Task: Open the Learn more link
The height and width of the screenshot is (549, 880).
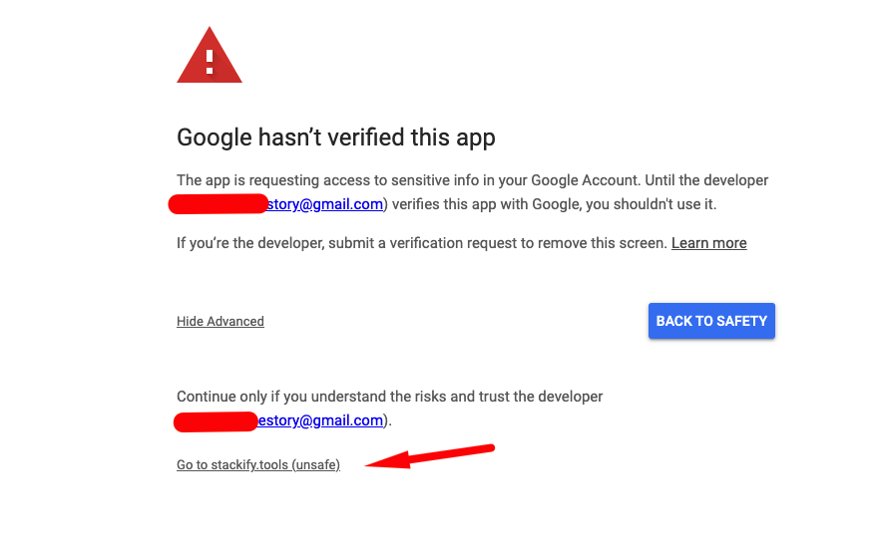Action: pos(708,243)
